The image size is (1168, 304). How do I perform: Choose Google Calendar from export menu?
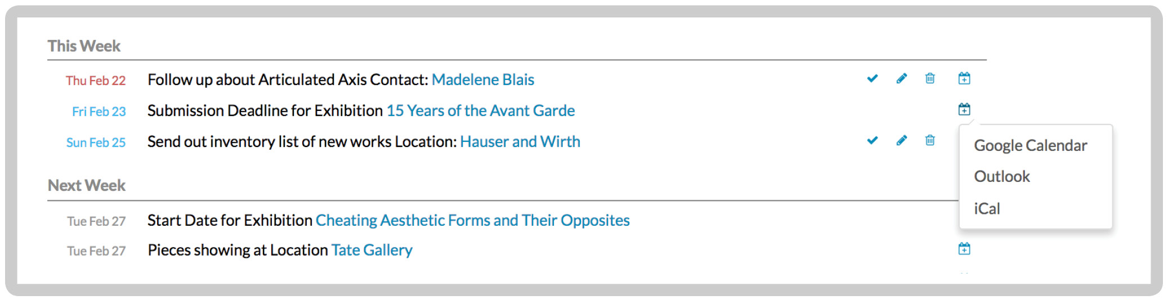pos(1030,146)
